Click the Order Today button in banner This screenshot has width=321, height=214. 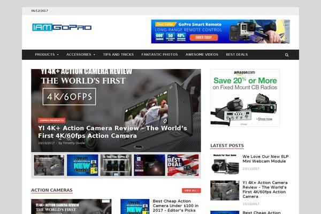(204, 37)
